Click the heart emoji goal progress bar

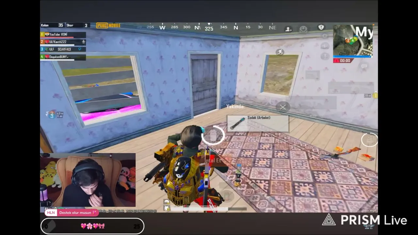92,226
